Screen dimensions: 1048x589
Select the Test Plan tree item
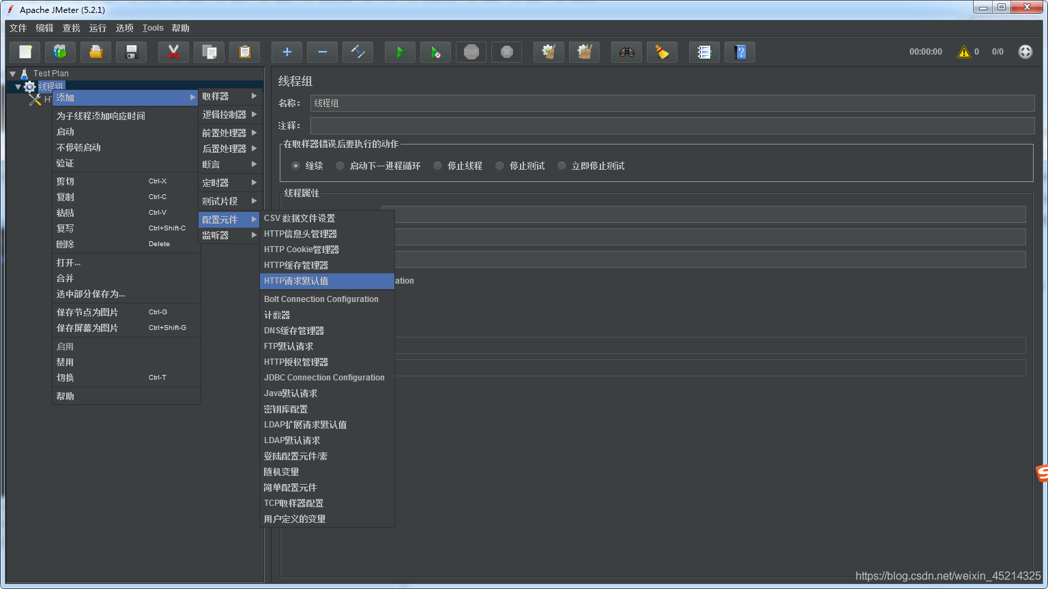[50, 74]
